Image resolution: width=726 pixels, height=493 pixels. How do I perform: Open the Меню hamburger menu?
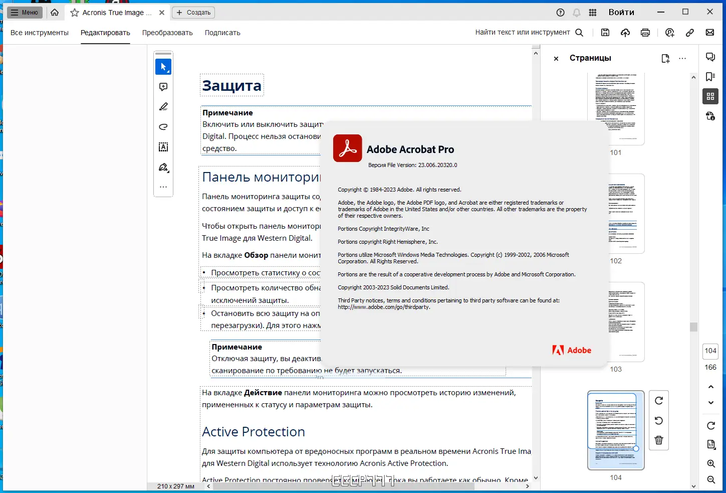(x=25, y=13)
